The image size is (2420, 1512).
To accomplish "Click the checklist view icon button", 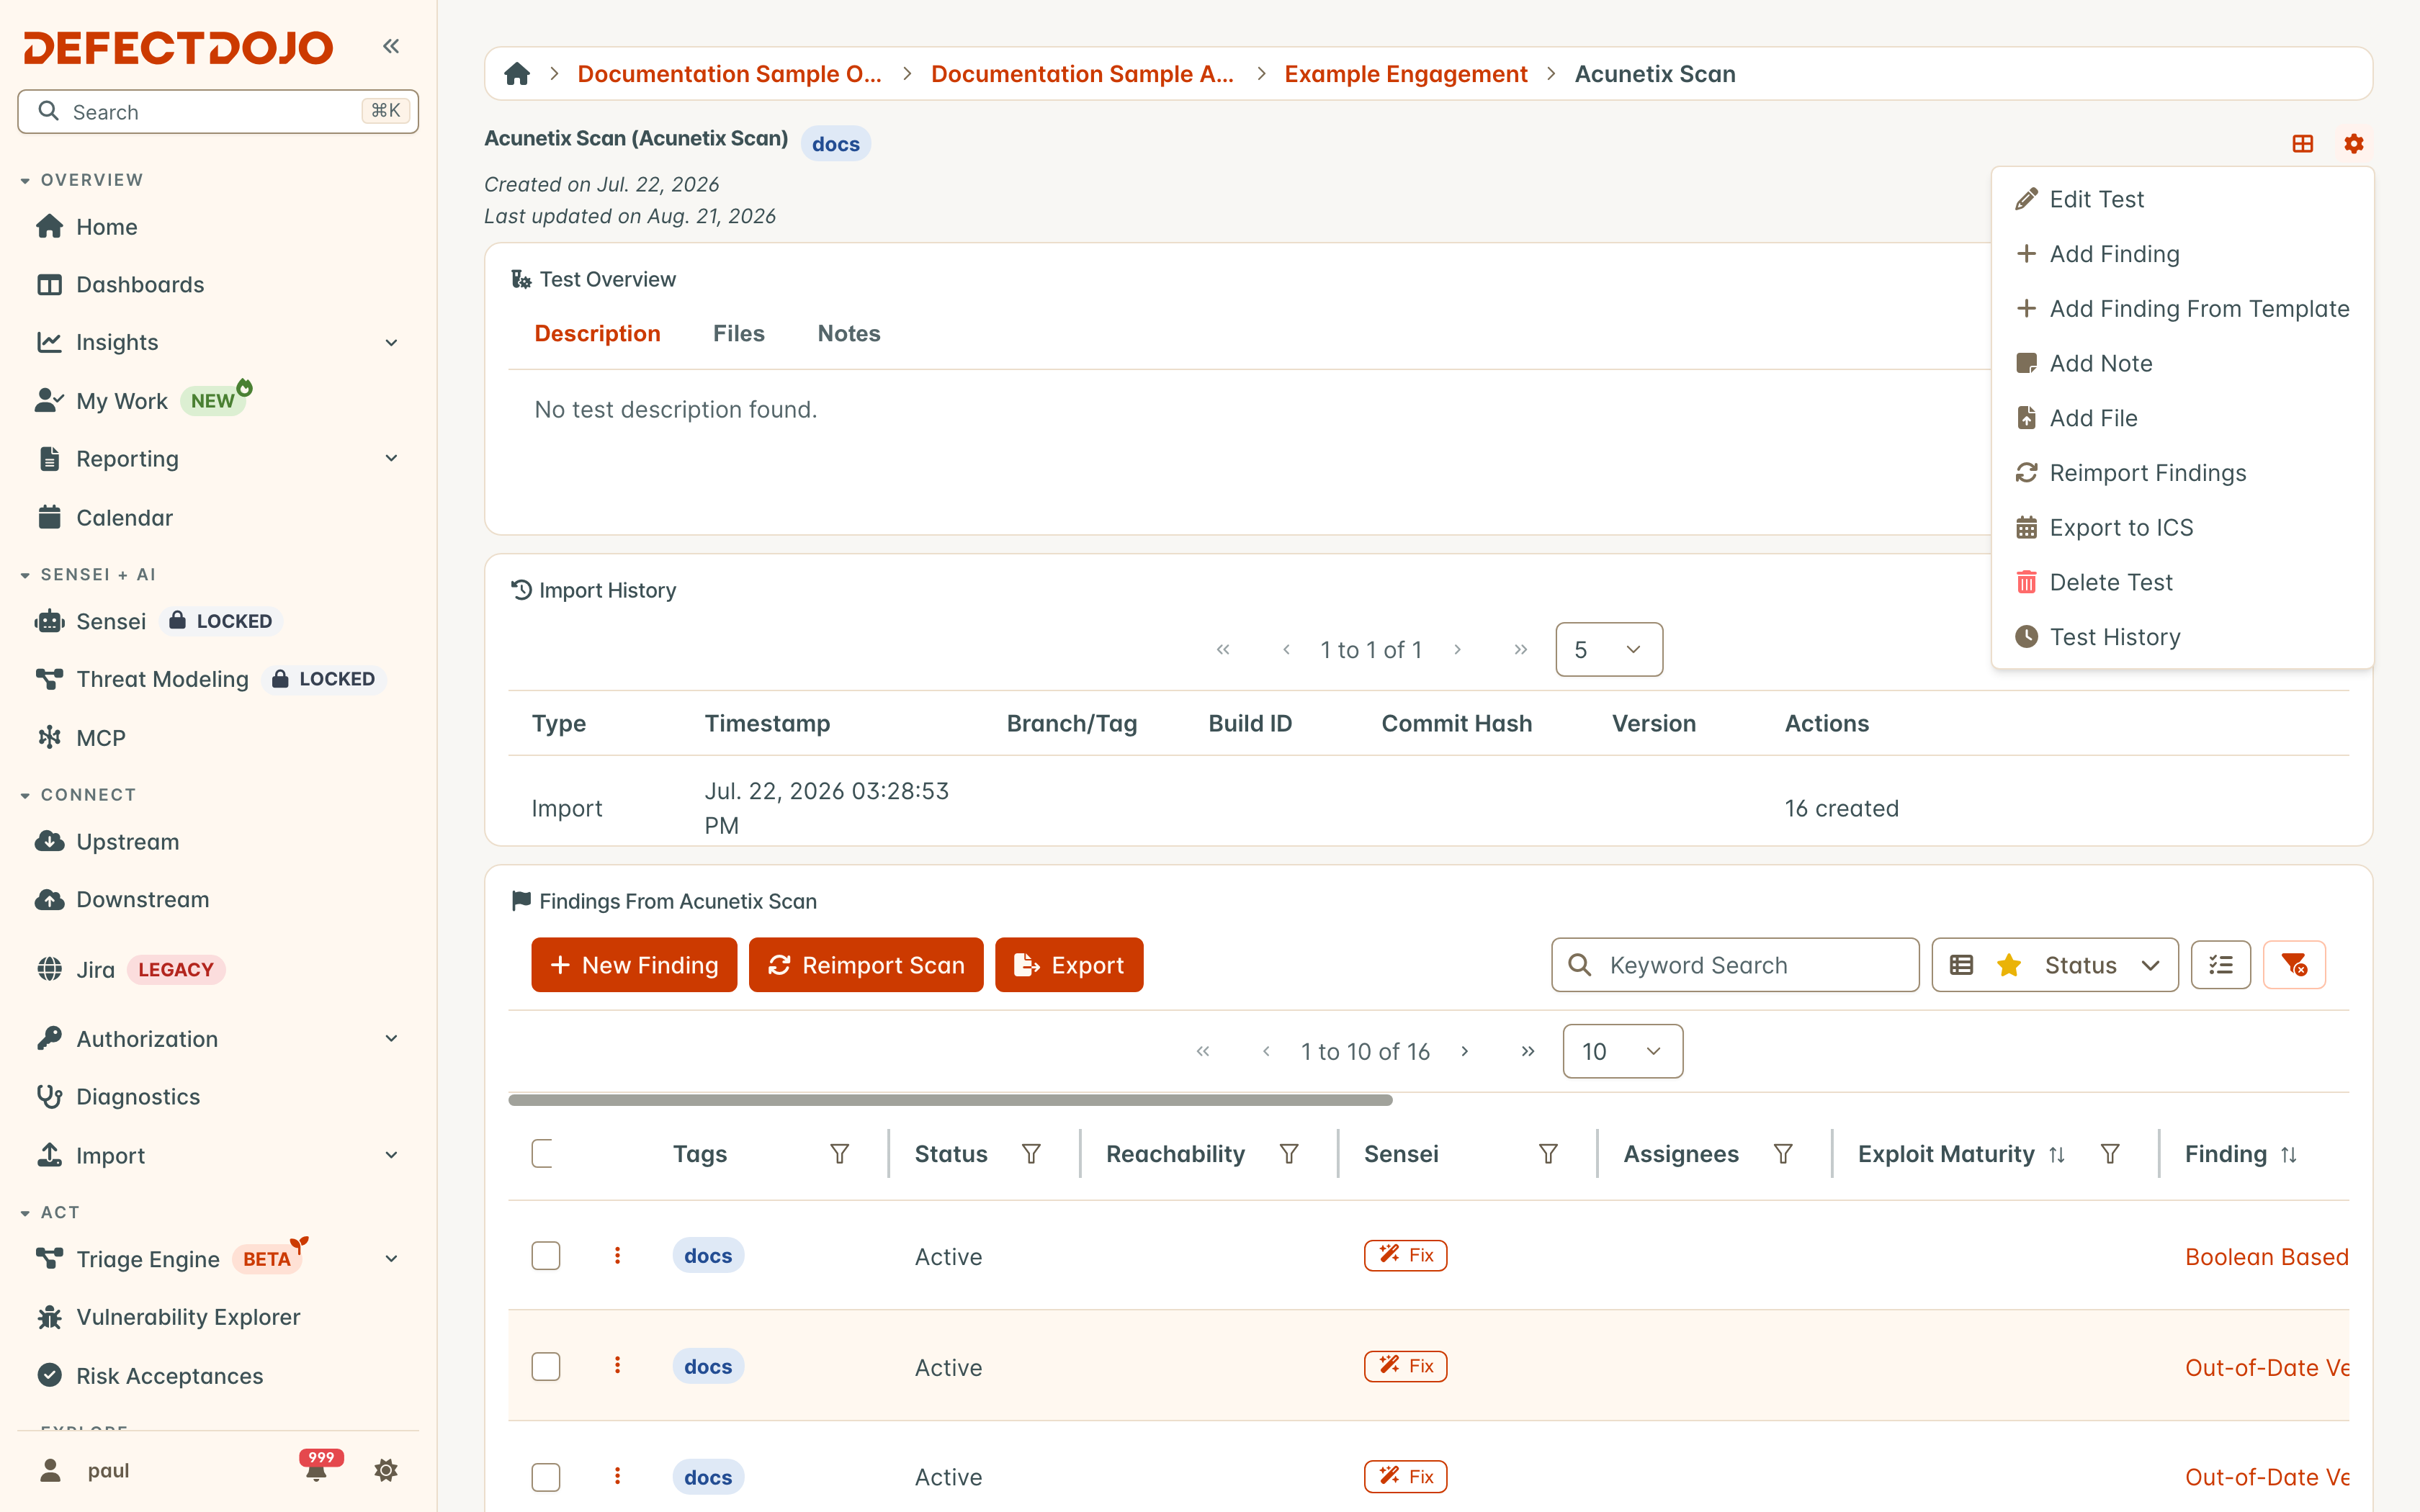I will click(2221, 965).
